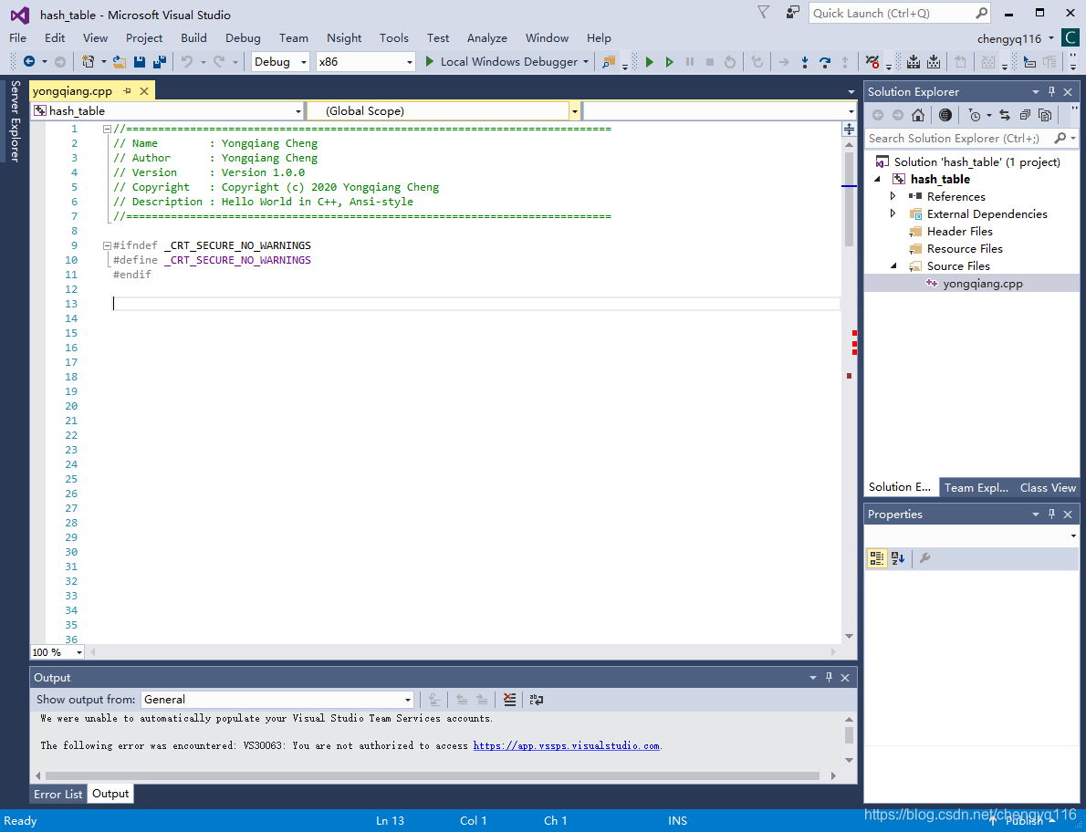Open the hash_table project scope dropdown
Viewport: 1086px width, 832px height.
[x=168, y=110]
